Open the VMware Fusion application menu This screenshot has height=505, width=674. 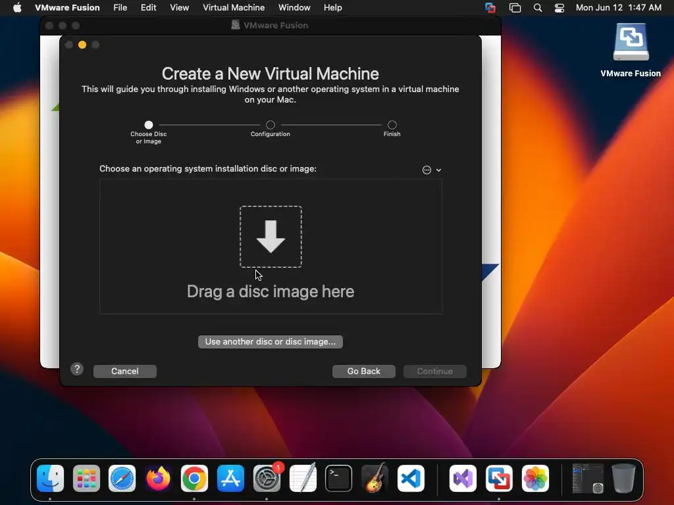[x=67, y=8]
